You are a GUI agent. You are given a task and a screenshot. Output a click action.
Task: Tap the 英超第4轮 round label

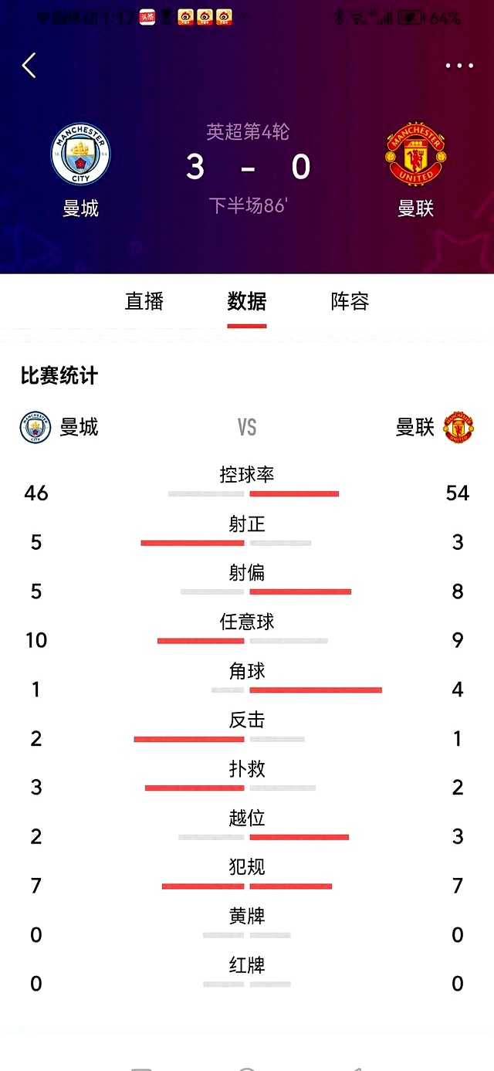248,132
